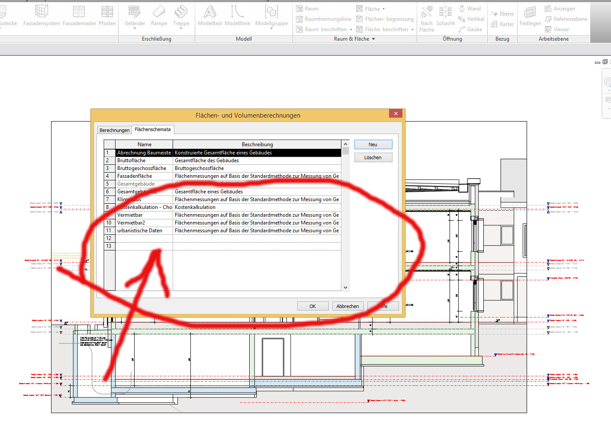Click the Löschen button

[373, 157]
